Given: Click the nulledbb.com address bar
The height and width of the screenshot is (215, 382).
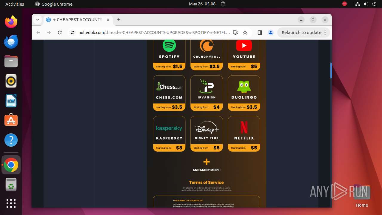Looking at the screenshot, I should click(x=154, y=33).
